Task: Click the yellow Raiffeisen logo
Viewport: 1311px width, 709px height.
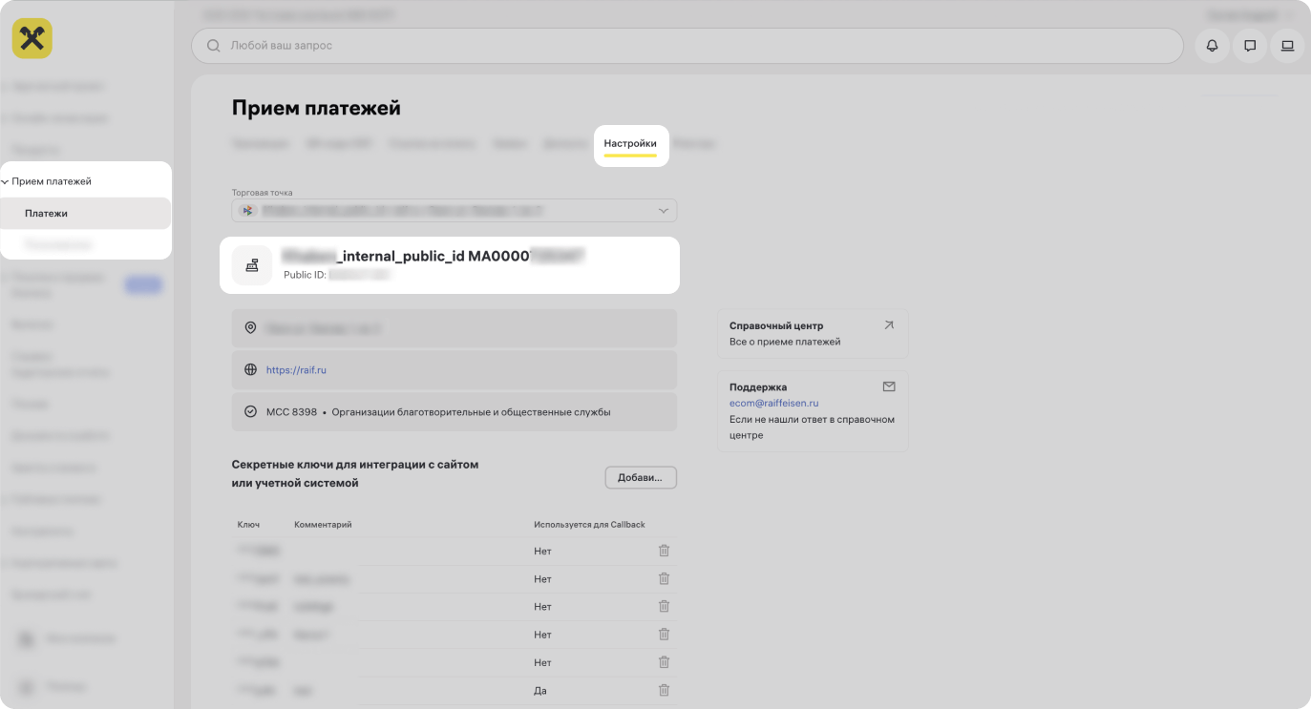Action: tap(32, 39)
